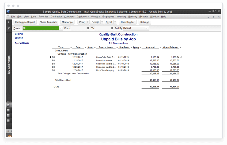Click the search magnifier icon
Image resolution: width=227 pixels, height=145 pixels.
[x=9, y=29]
